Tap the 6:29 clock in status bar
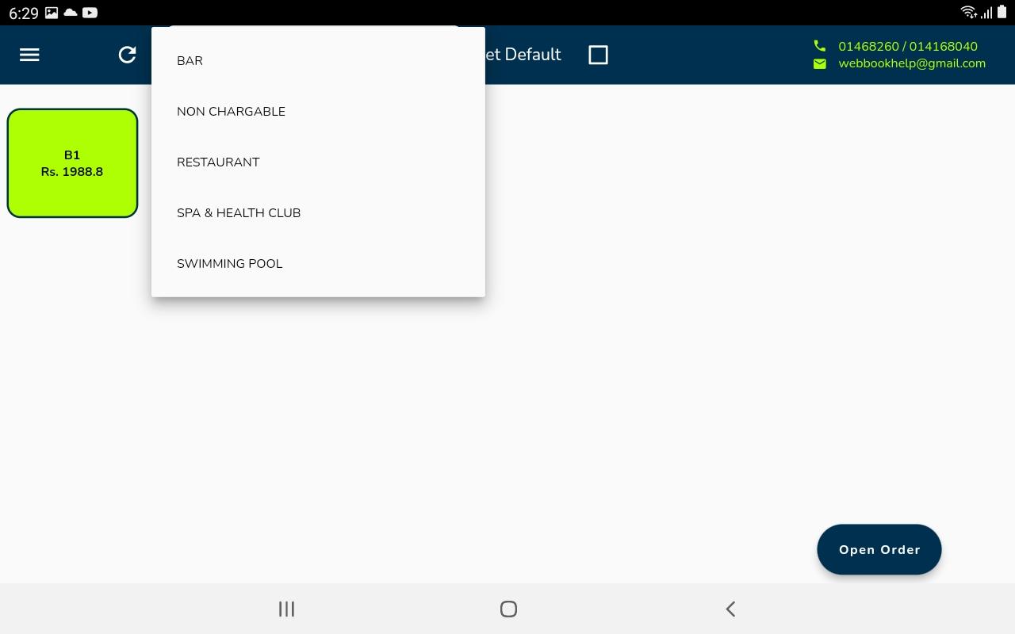The image size is (1015, 634). click(24, 13)
